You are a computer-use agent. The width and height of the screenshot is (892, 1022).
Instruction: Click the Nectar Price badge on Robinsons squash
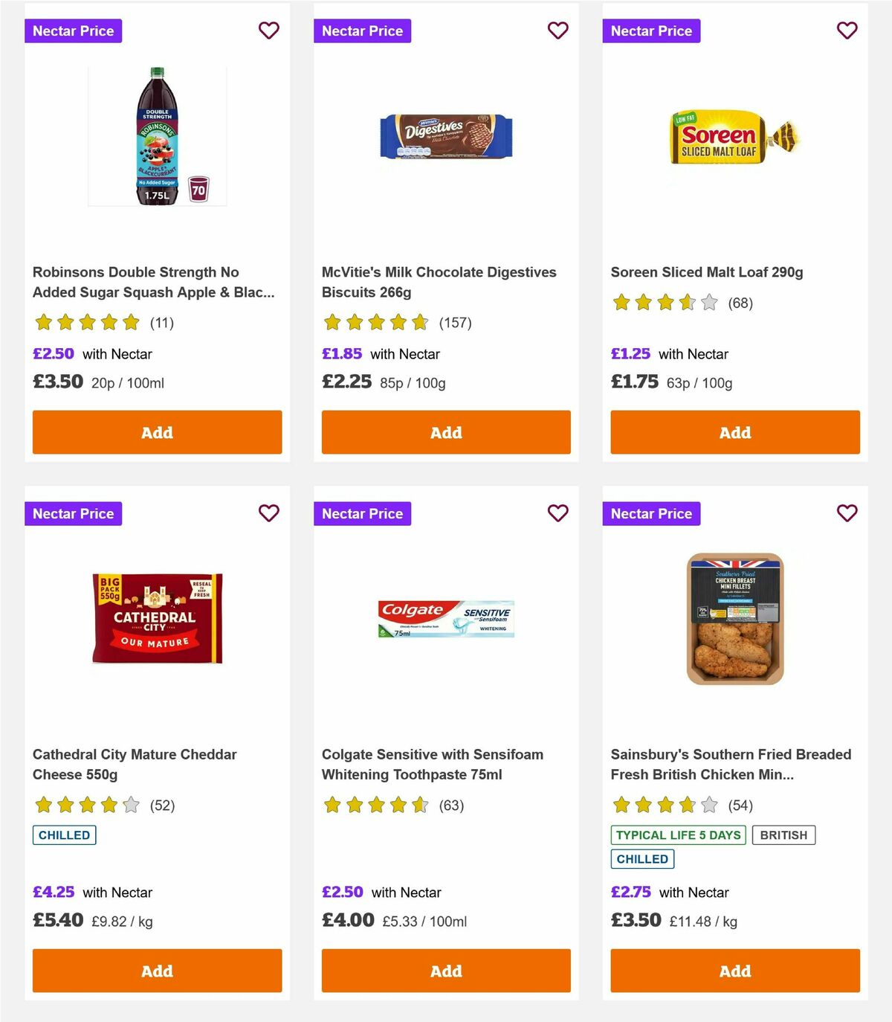tap(73, 30)
